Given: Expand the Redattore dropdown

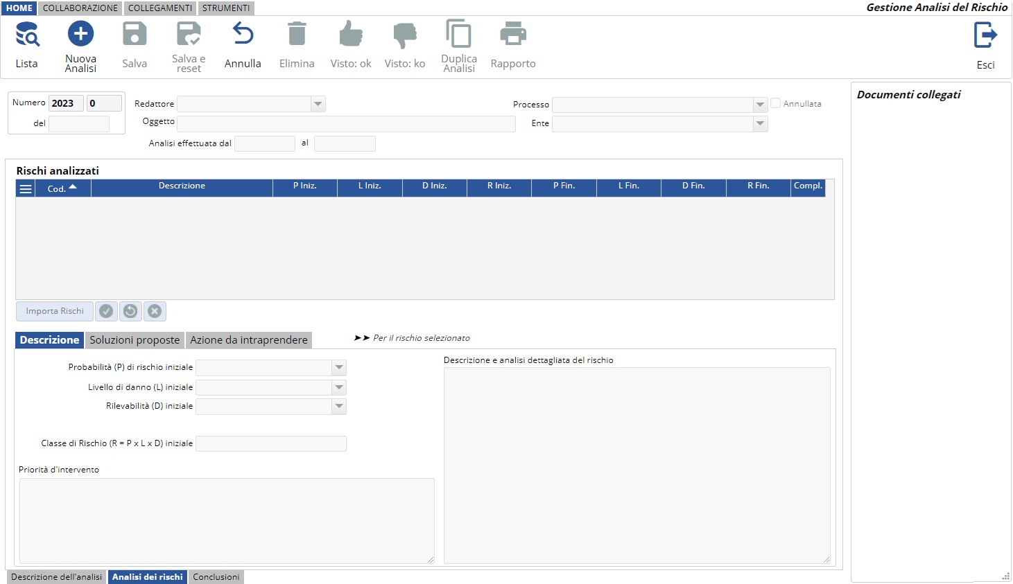Looking at the screenshot, I should [318, 104].
